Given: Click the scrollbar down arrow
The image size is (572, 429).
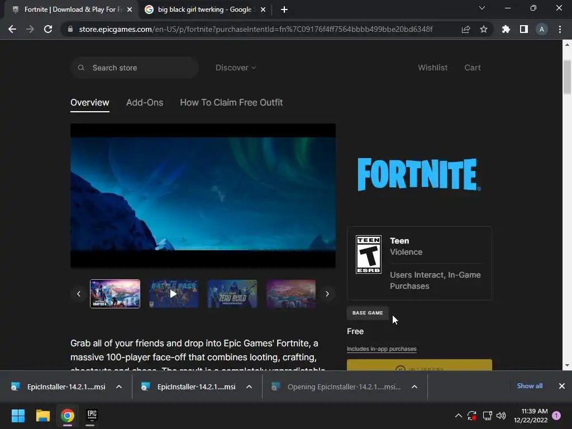Looking at the screenshot, I should [567, 365].
